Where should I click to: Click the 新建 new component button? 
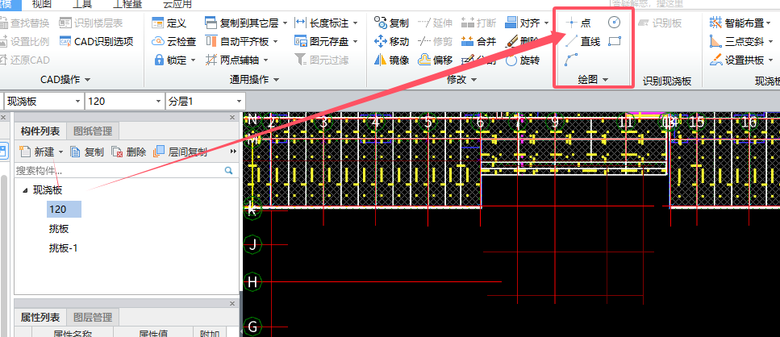(37, 152)
